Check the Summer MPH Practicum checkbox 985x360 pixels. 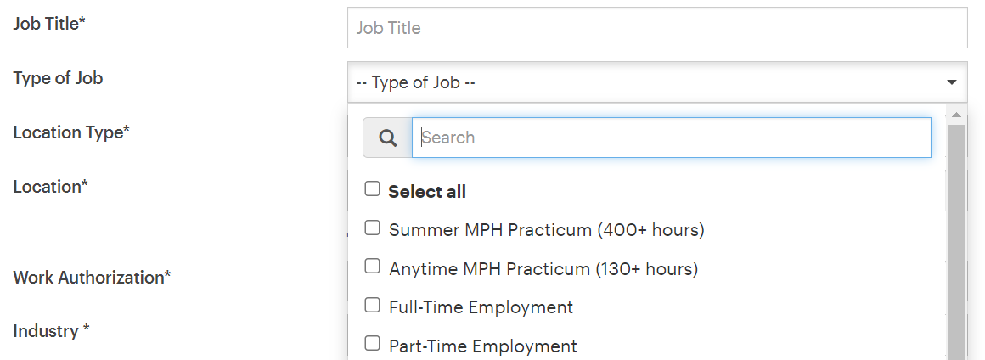click(x=372, y=228)
